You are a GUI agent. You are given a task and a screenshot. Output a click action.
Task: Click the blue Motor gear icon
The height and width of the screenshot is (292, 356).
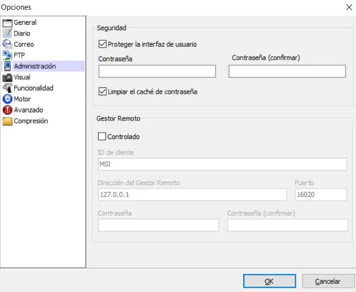[7, 99]
